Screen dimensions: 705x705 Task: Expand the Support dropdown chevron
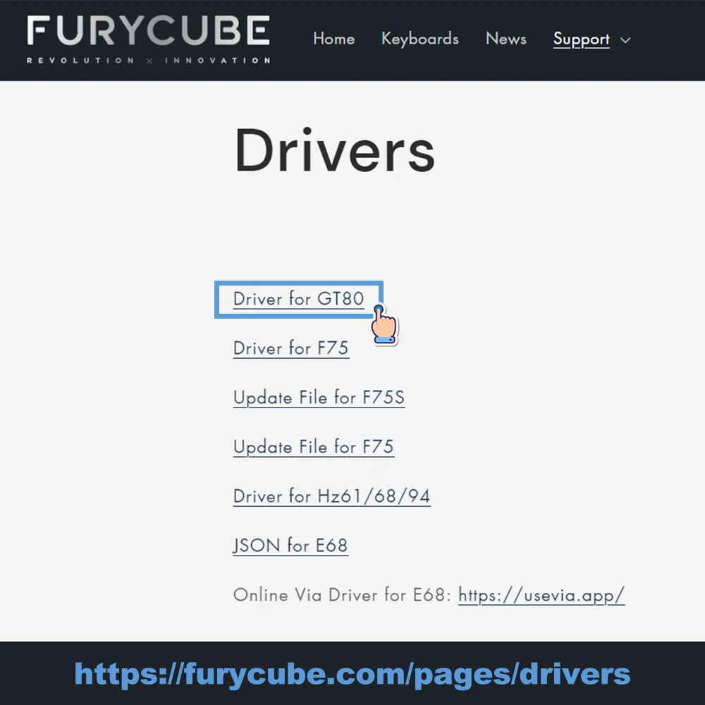click(625, 40)
